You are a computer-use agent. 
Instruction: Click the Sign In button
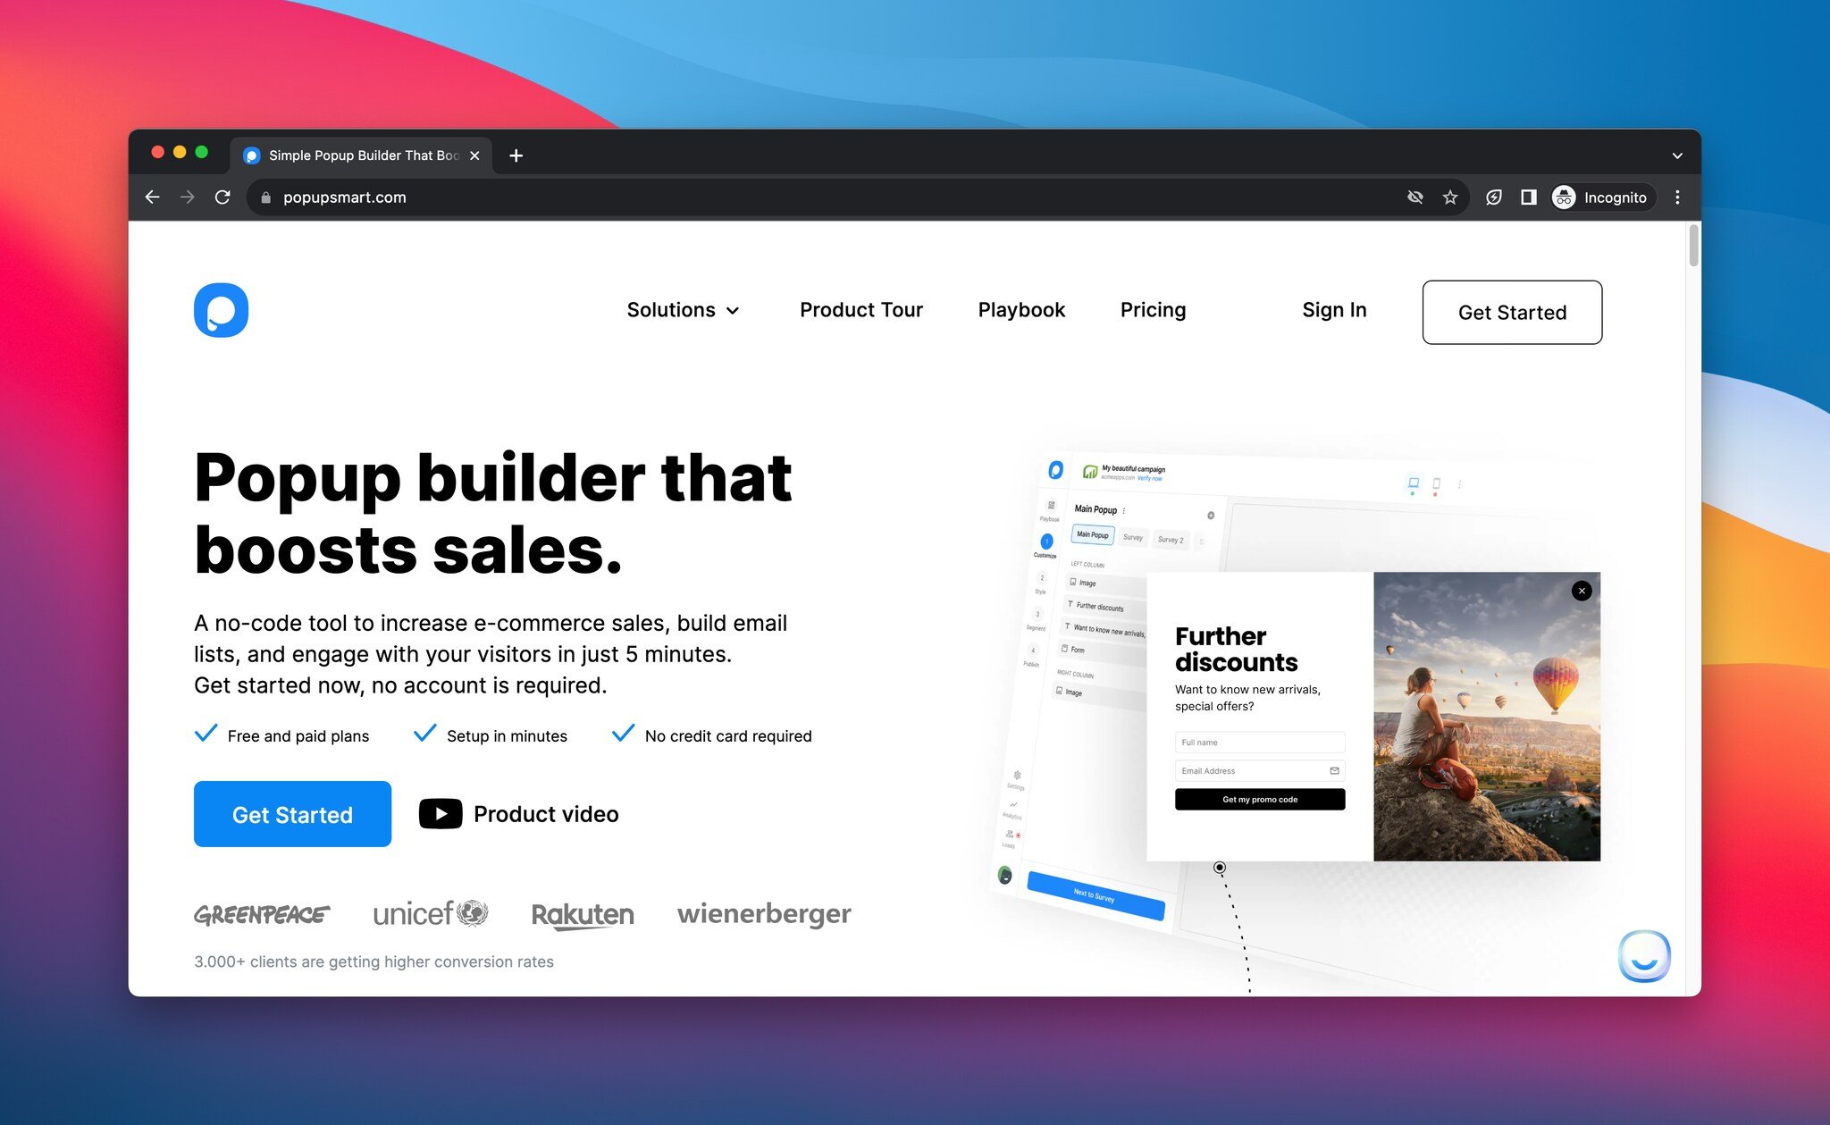pyautogui.click(x=1333, y=310)
